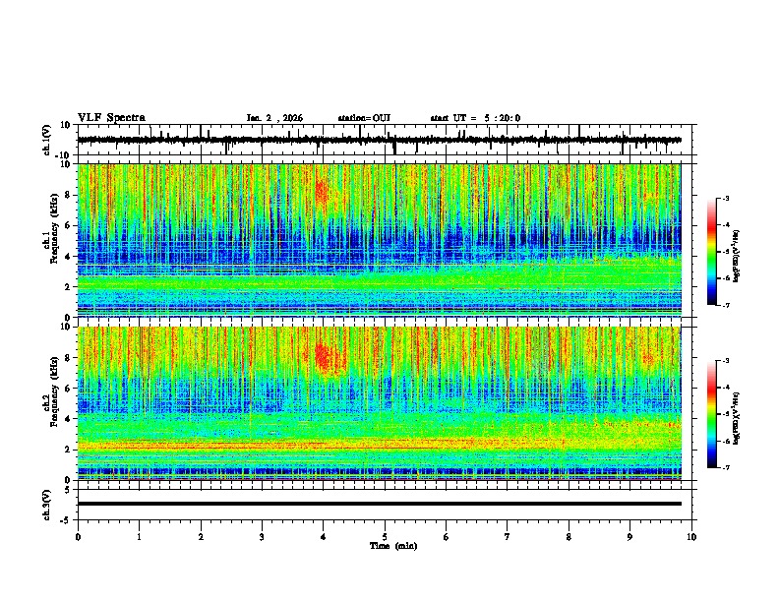Viewport: 779px width, 602px height.
Task: Click the "start UT = 5:20:0" header text
Action: [475, 118]
